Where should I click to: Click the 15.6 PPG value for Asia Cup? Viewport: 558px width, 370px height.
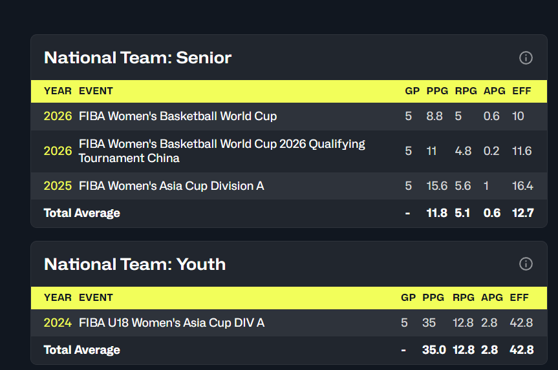click(x=436, y=186)
